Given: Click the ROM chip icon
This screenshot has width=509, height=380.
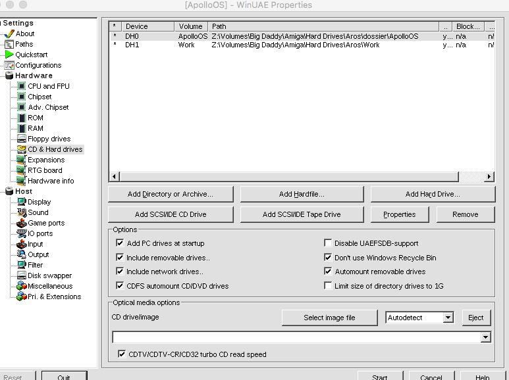Looking at the screenshot, I should 22,118.
